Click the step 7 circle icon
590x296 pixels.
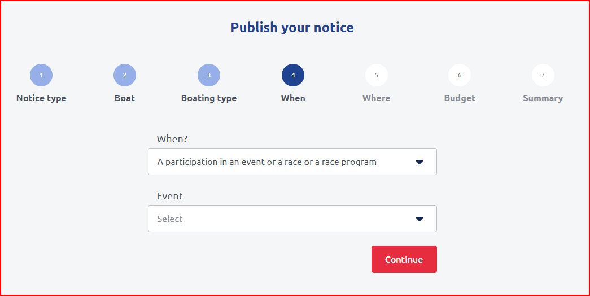point(543,75)
